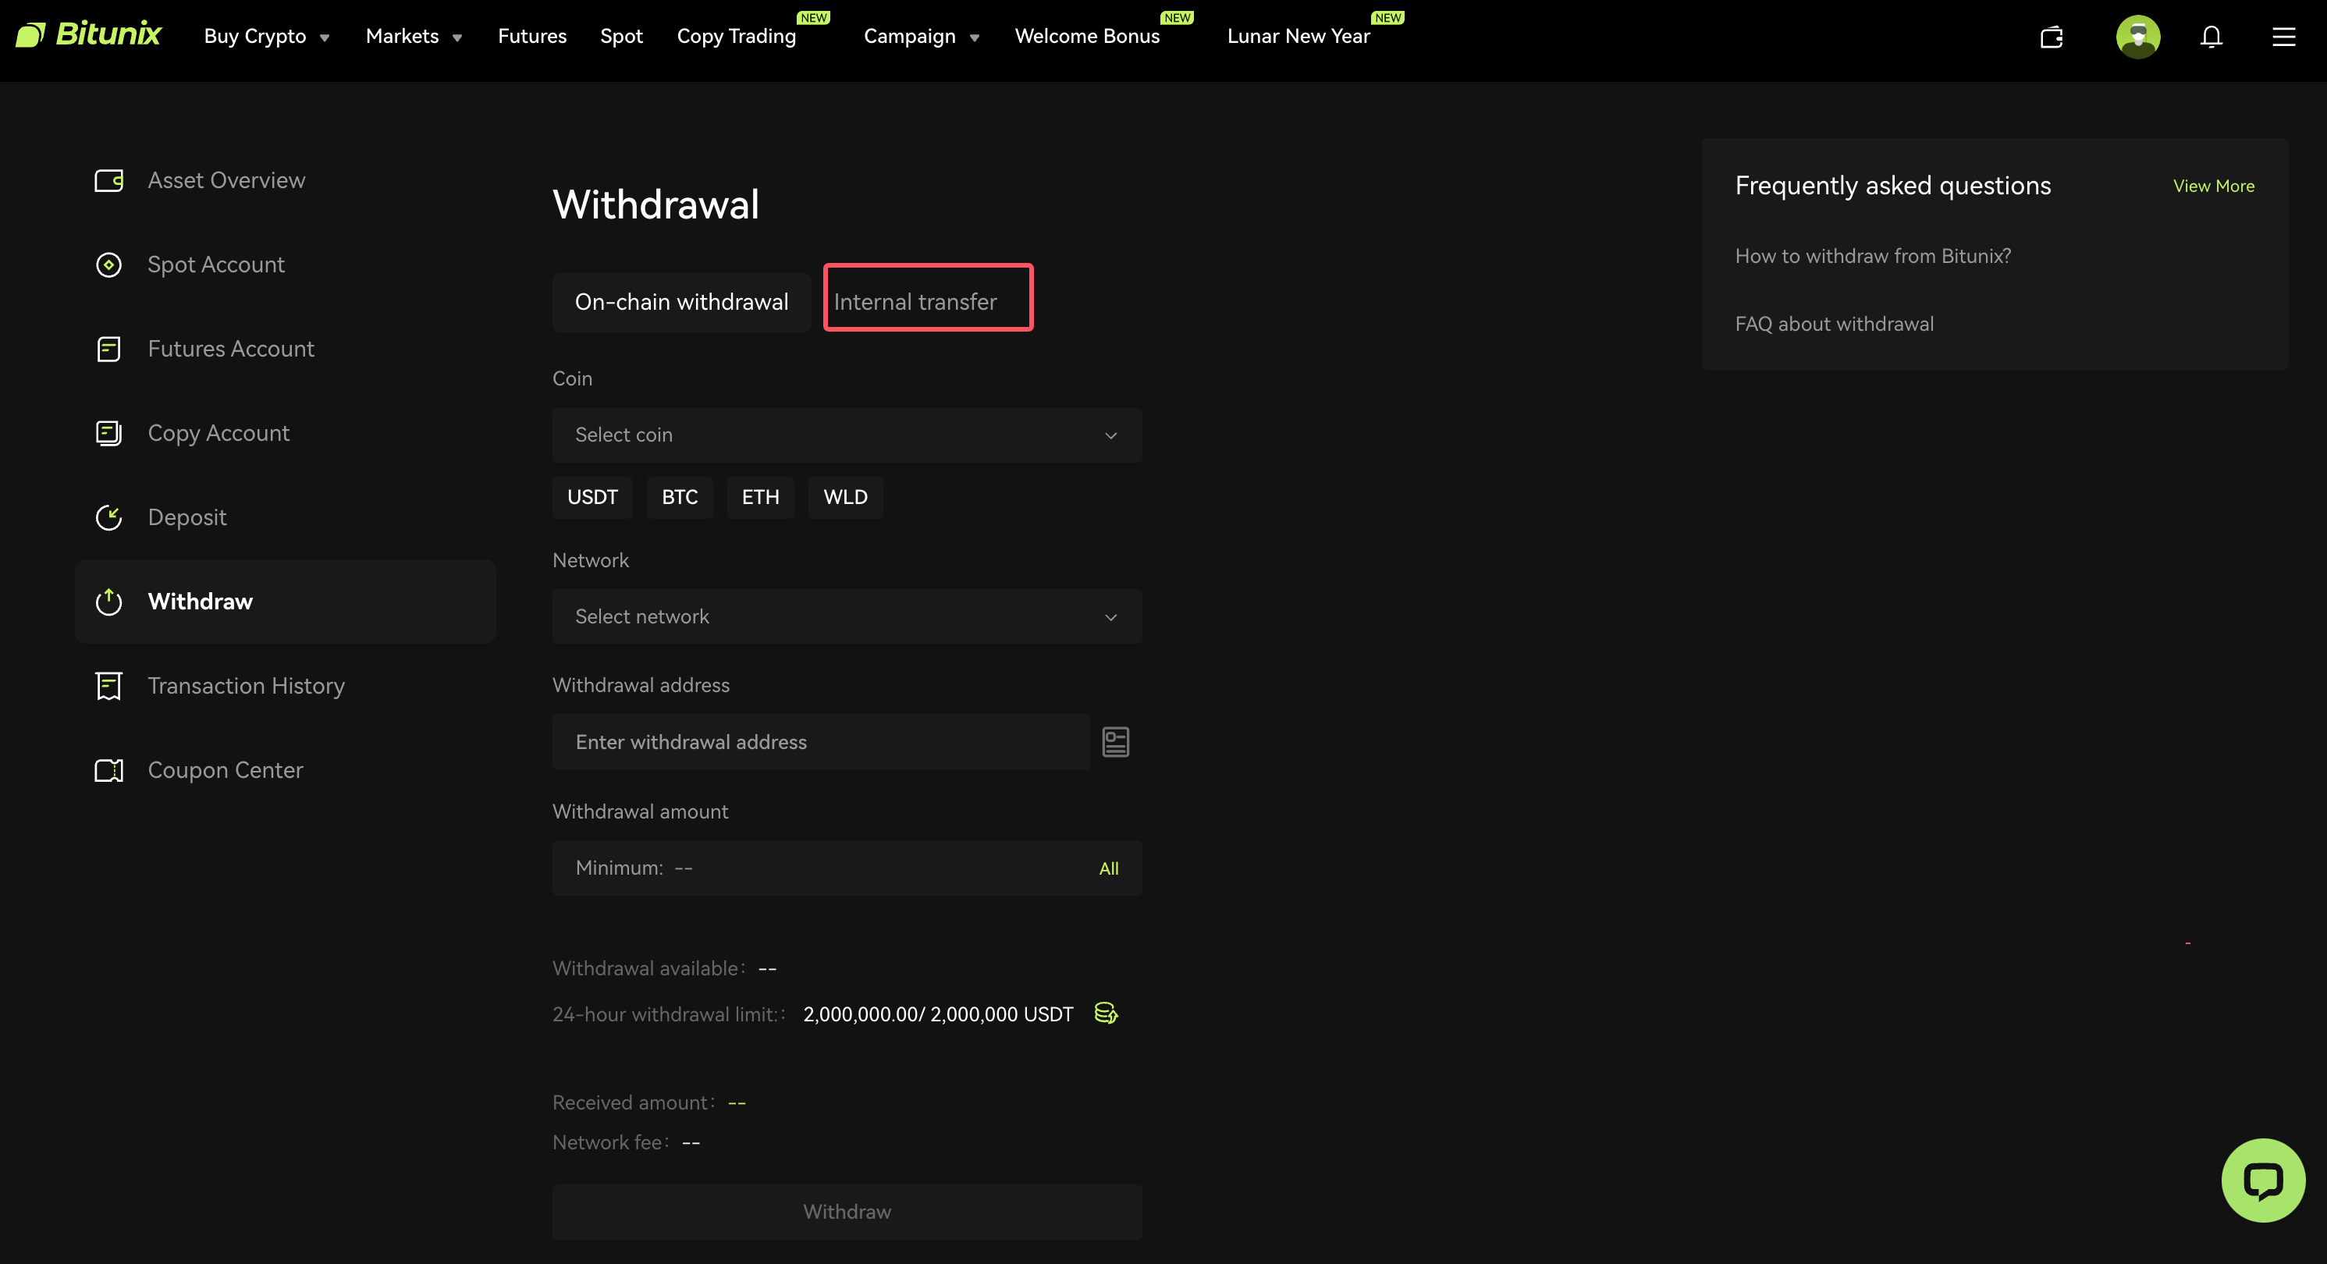The width and height of the screenshot is (2327, 1264).
Task: Click the Coupon Center sidebar icon
Action: (x=108, y=770)
